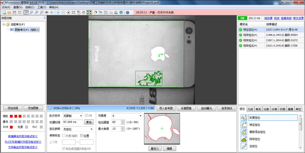Viewport: 305px width, 153px height.
Task: Switch to the 计数 tab
Action: tap(266, 109)
